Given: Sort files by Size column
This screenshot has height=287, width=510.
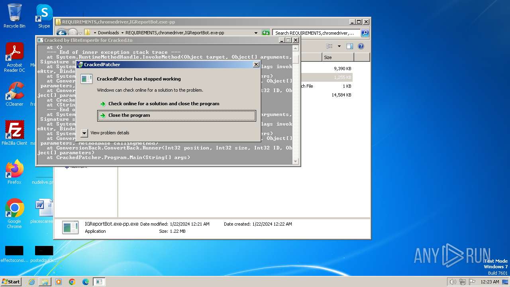Looking at the screenshot, I should pyautogui.click(x=338, y=57).
